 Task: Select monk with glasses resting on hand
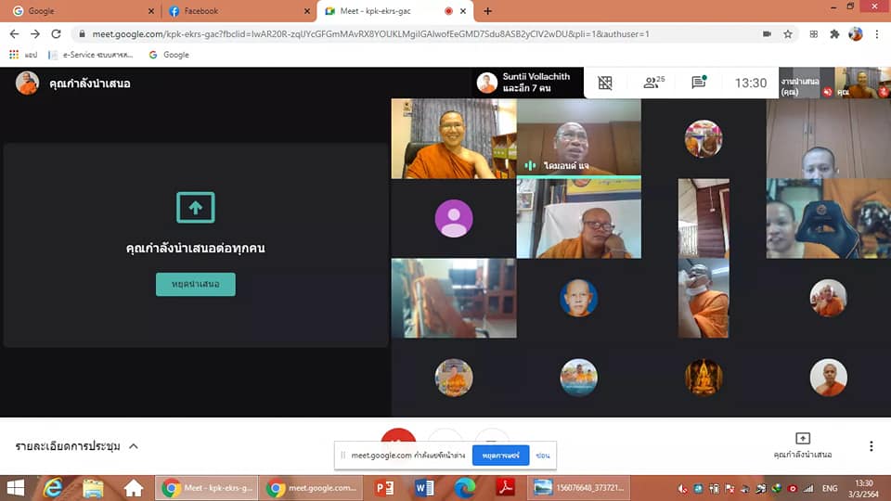579,219
